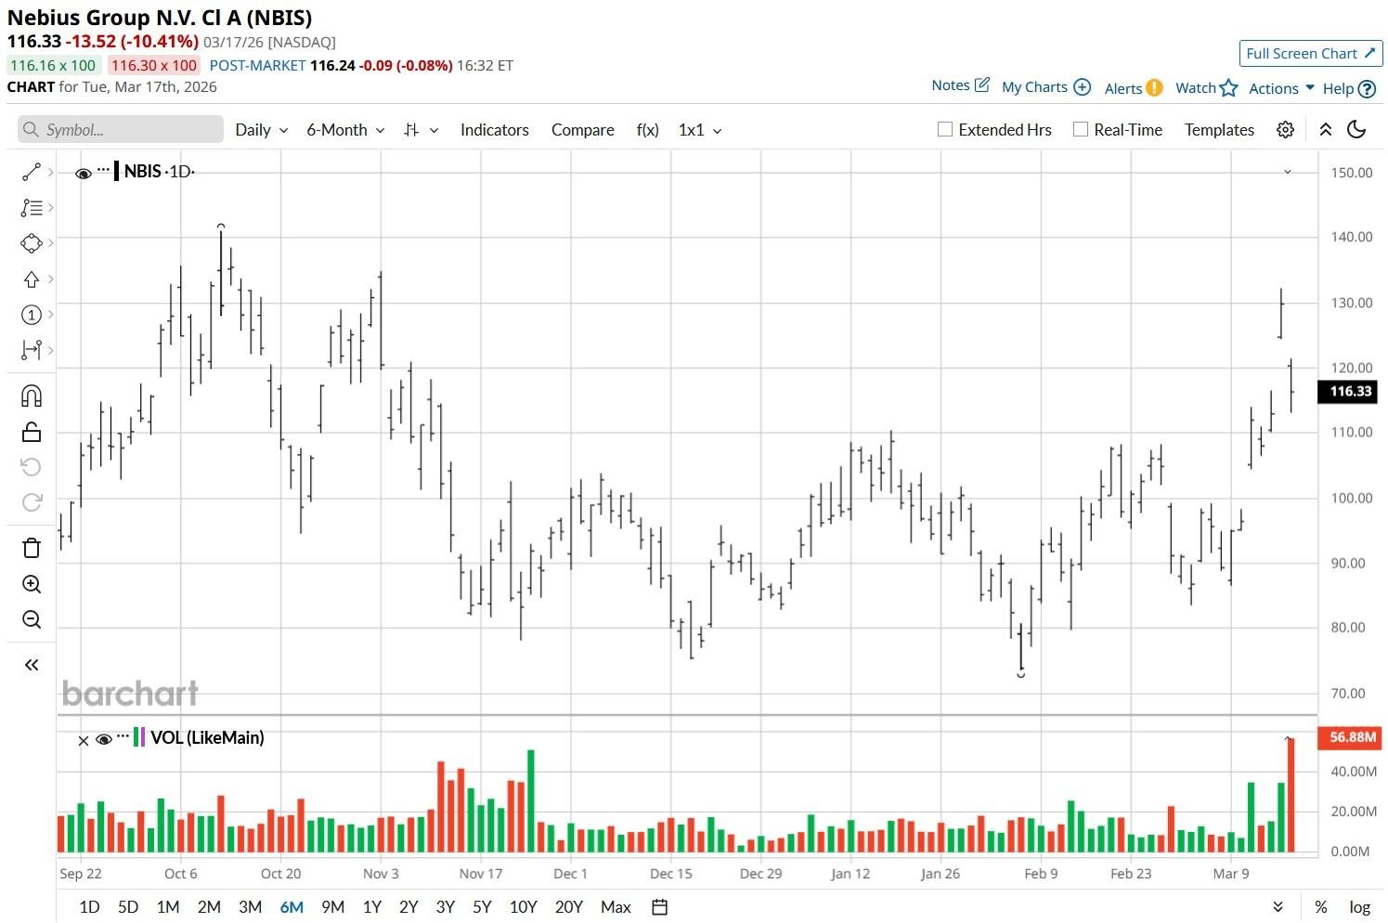The image size is (1388, 923).
Task: Toggle percent scale button
Action: coord(1320,907)
